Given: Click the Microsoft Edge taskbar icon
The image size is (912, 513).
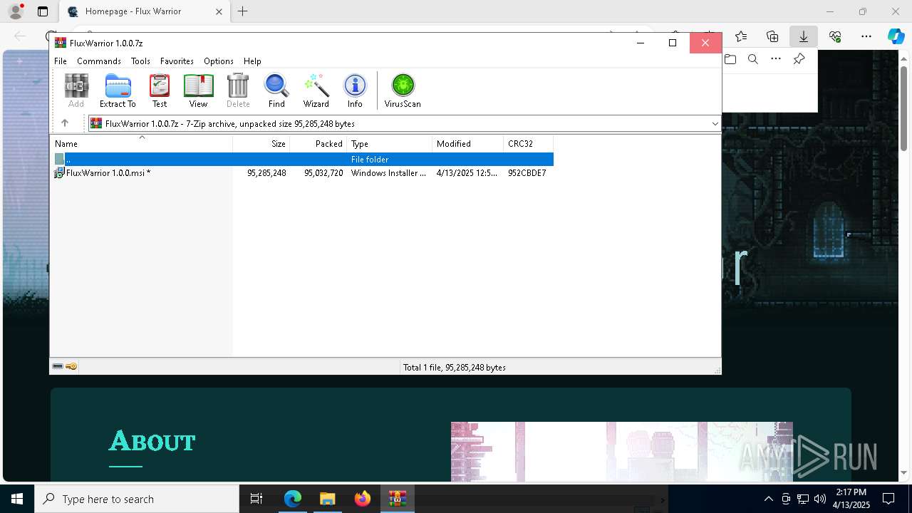Looking at the screenshot, I should click(292, 499).
